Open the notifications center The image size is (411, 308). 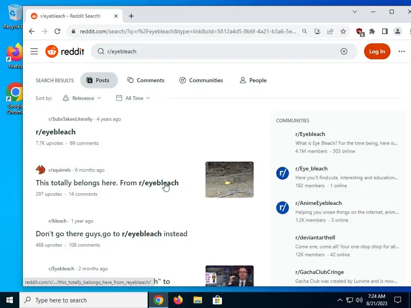[x=398, y=300]
